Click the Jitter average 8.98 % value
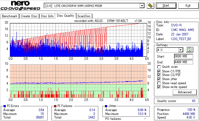 142,110
